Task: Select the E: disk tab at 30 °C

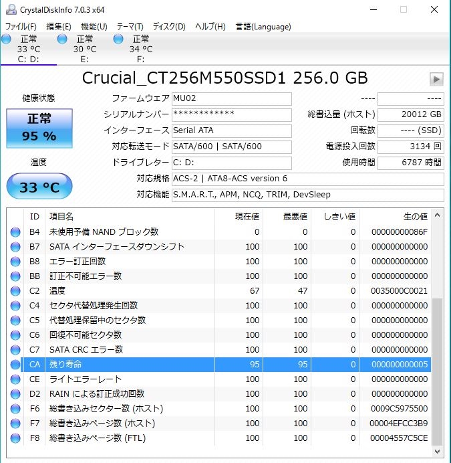Action: [x=85, y=49]
